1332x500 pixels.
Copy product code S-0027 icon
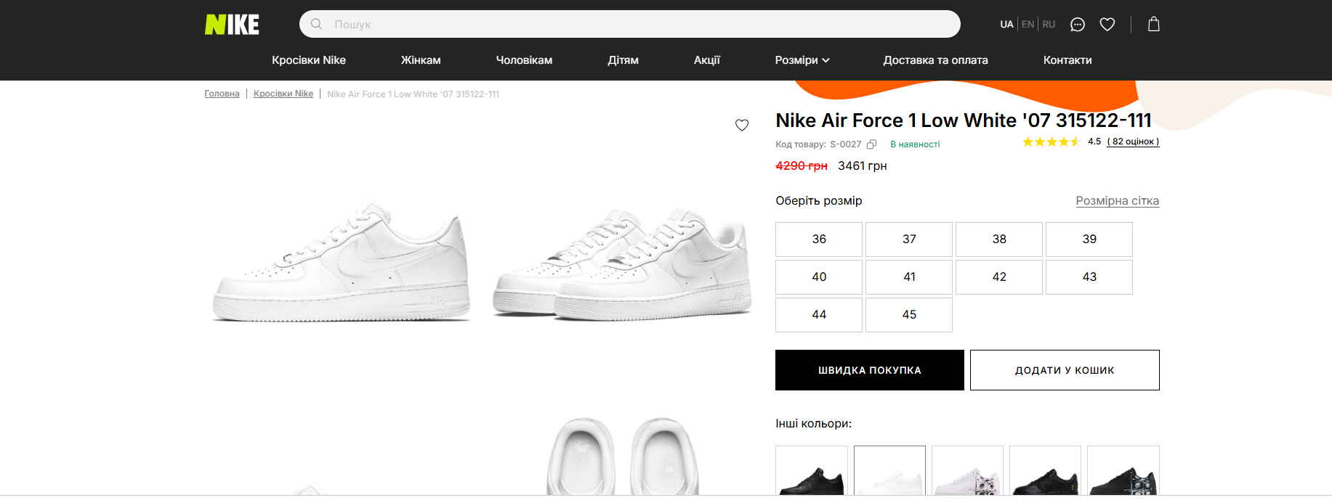point(871,144)
